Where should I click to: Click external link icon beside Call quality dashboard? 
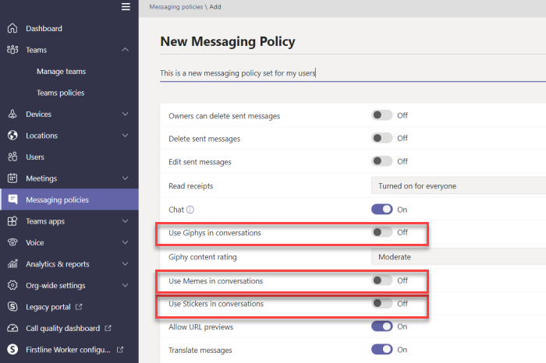click(x=108, y=328)
